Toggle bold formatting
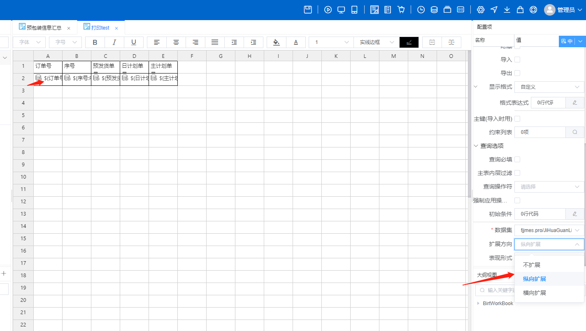 [x=95, y=42]
